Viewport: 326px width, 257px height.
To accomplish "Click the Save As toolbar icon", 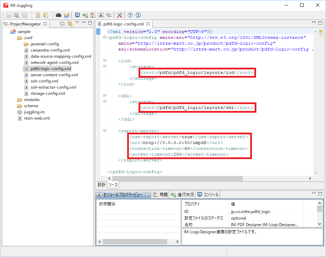I will (x=17, y=15).
